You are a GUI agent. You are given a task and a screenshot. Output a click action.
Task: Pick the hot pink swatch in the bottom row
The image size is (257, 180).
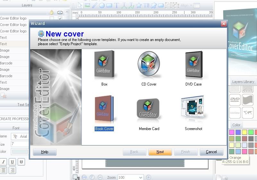[x=244, y=151]
